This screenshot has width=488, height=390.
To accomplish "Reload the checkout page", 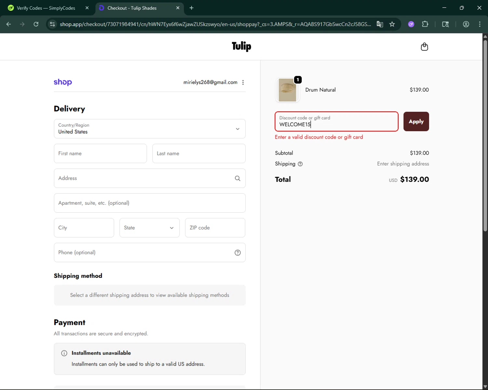I will [x=36, y=24].
